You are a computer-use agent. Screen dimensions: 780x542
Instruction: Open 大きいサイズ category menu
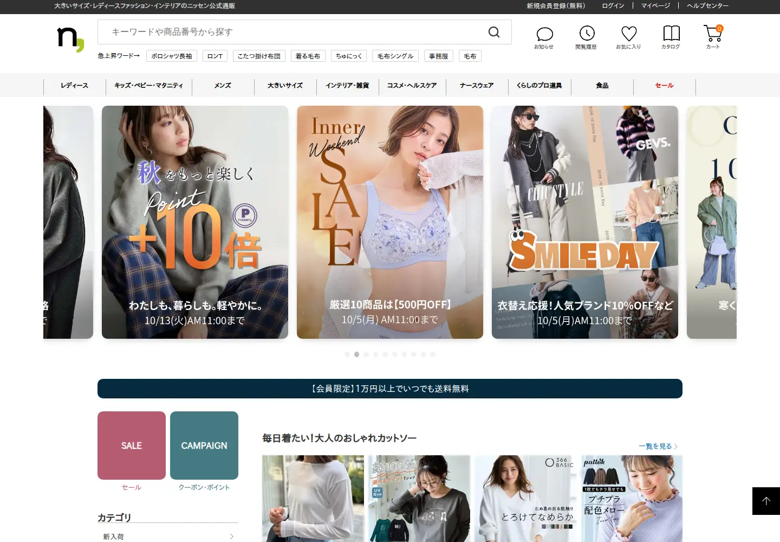point(285,86)
